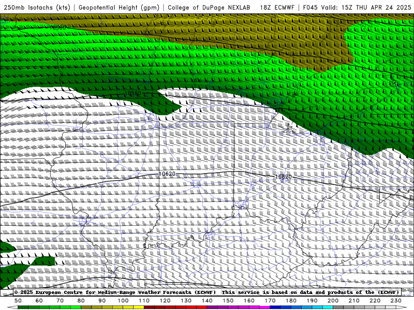Viewport: 414px width, 310px height.
Task: Click the 210 value on the color scale
Action: coord(354,301)
